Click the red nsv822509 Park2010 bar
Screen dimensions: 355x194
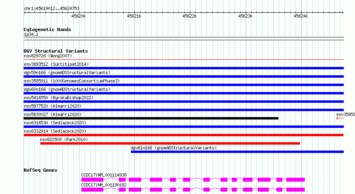click(x=170, y=143)
